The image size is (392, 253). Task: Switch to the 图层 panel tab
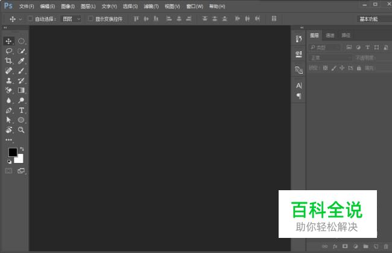pos(314,35)
